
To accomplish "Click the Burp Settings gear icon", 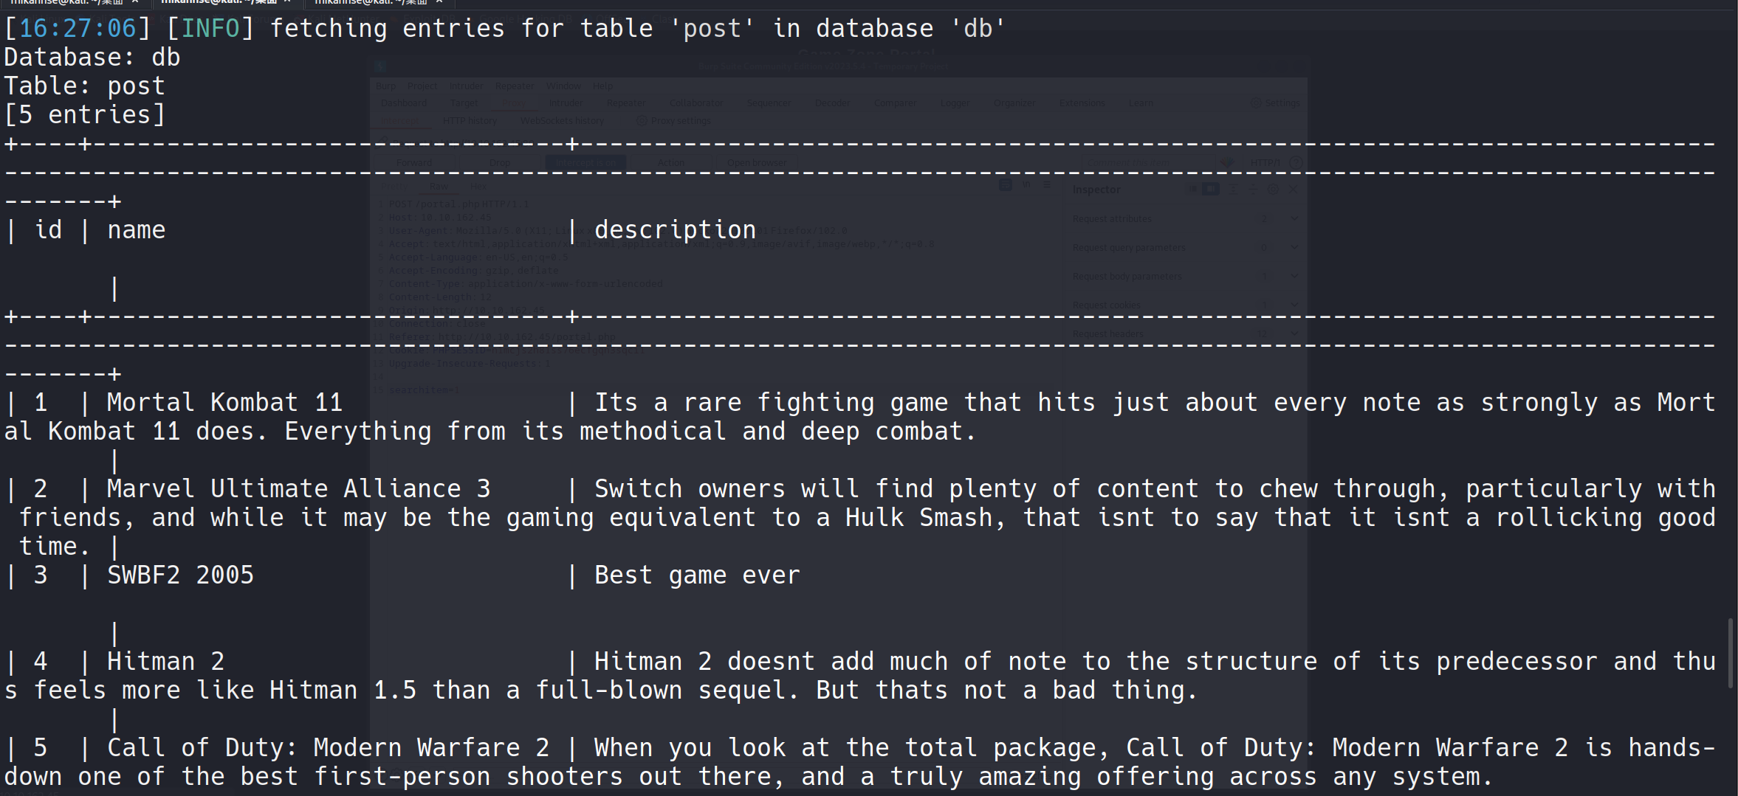I will coord(1255,103).
